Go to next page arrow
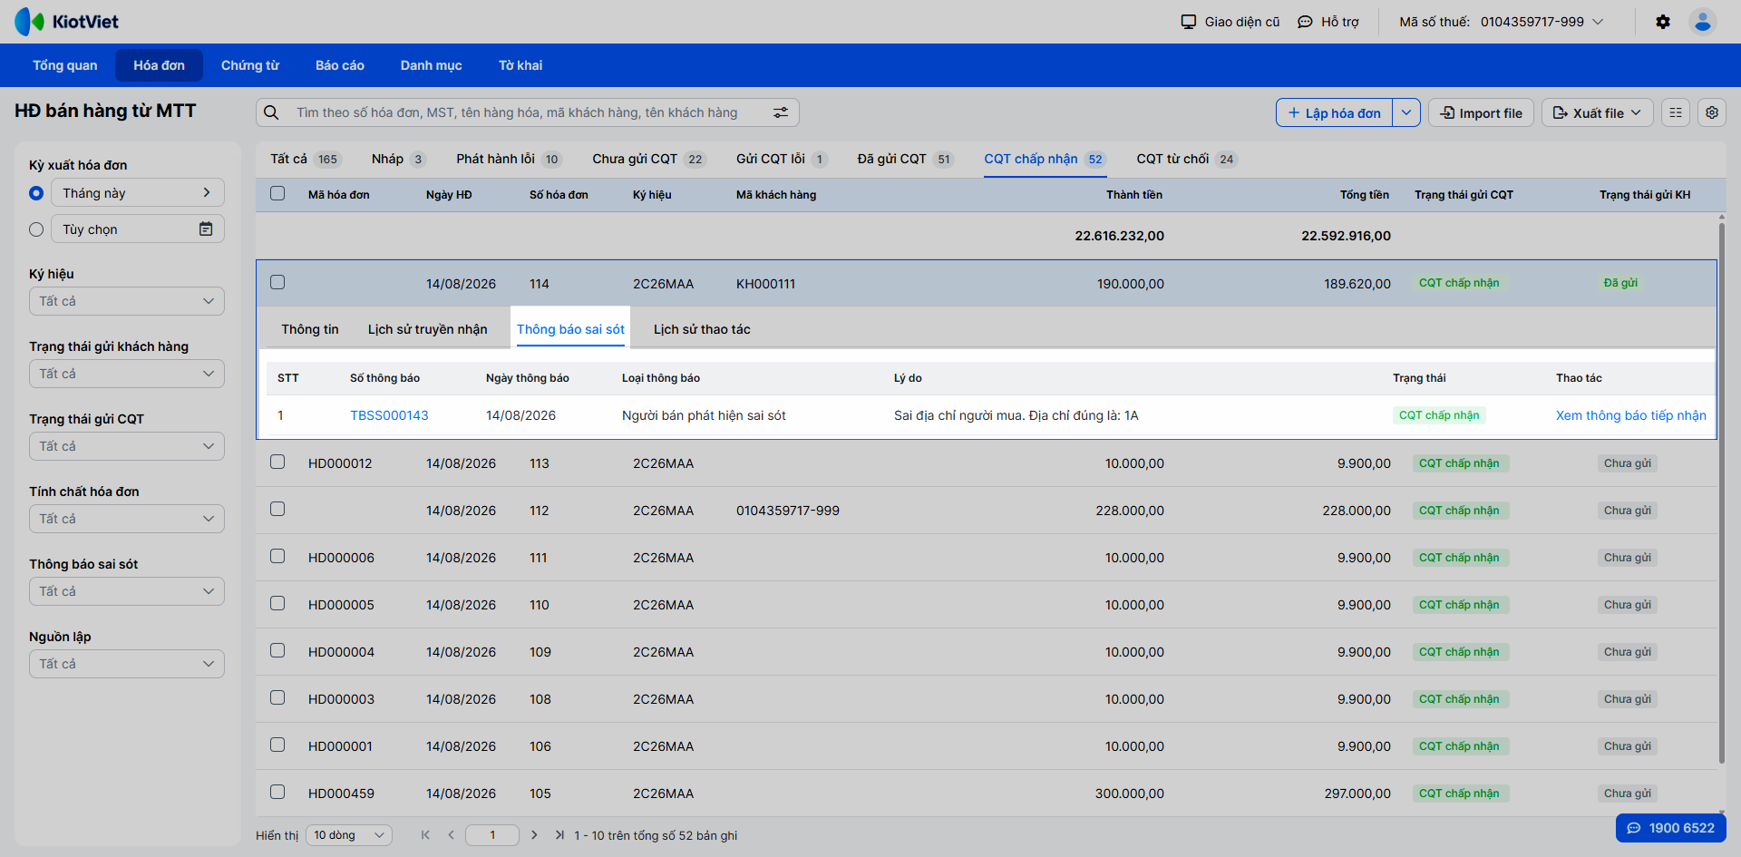Image resolution: width=1741 pixels, height=857 pixels. pyautogui.click(x=534, y=835)
